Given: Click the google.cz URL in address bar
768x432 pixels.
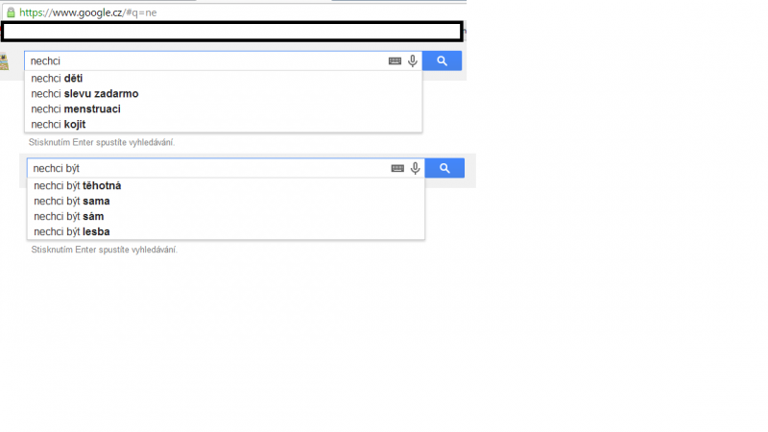Looking at the screenshot, I should coord(88,12).
